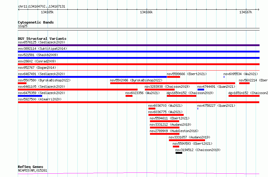Click the DGV Structural Variants track title

[x=42, y=39]
